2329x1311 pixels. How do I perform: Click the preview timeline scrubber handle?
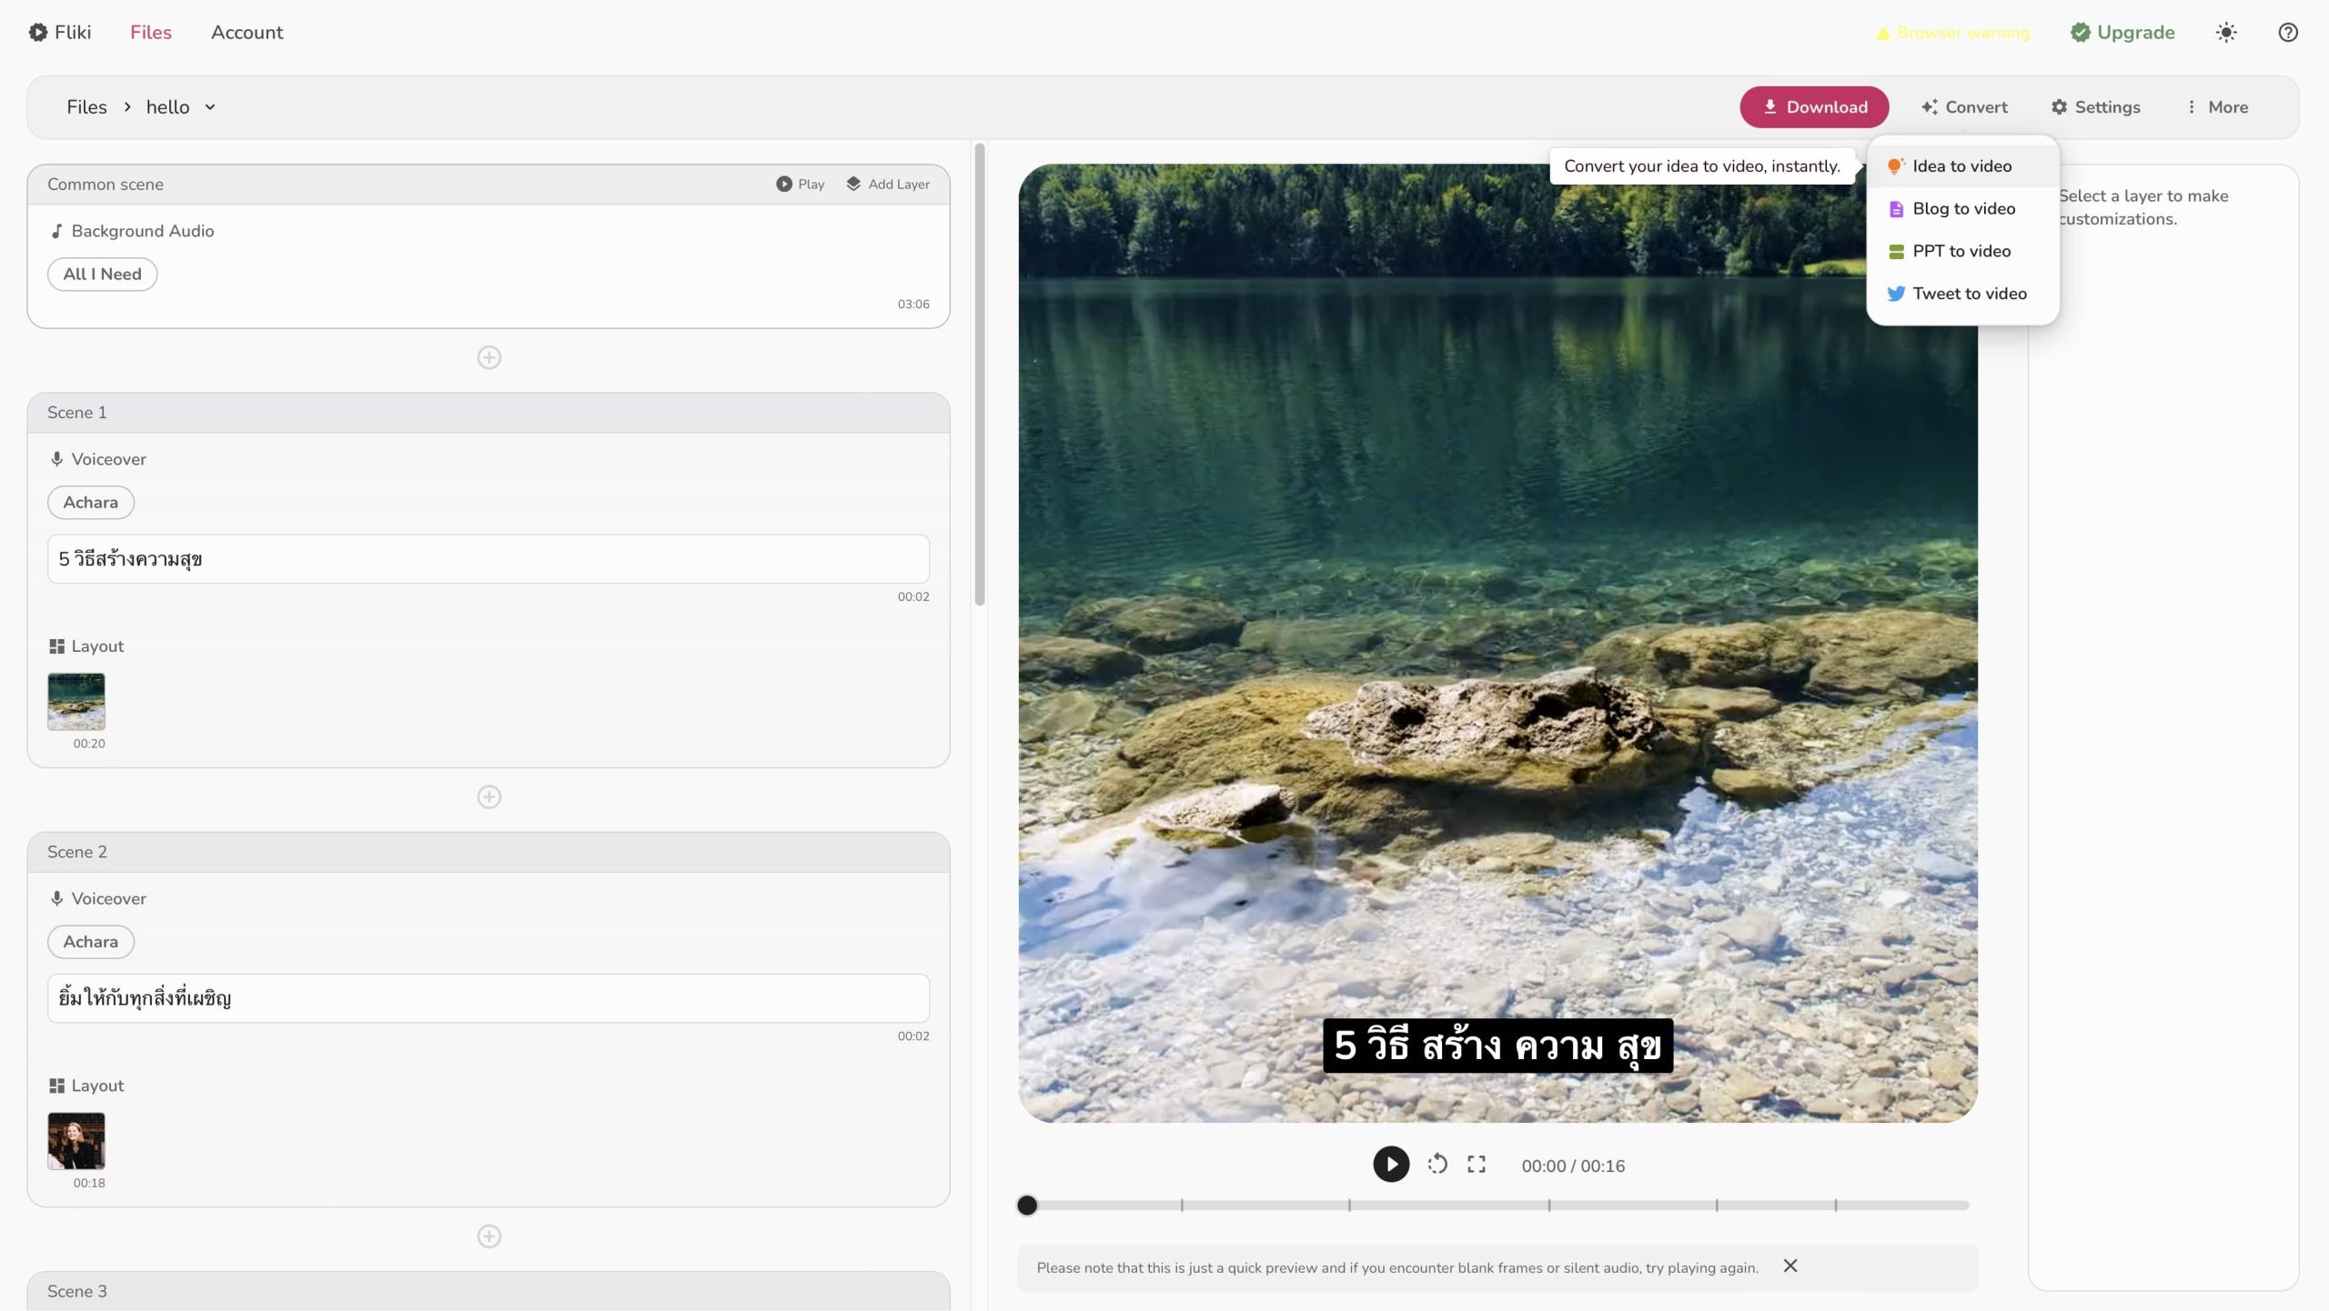tap(1027, 1206)
